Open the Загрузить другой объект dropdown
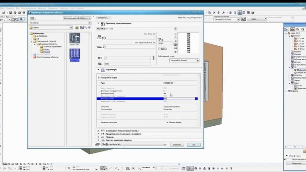 click(x=77, y=18)
